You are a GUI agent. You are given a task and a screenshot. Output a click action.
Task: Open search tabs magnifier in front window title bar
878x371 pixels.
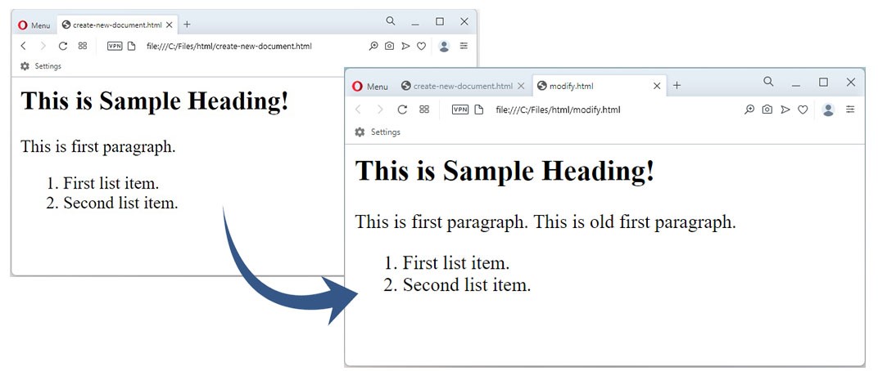click(768, 82)
